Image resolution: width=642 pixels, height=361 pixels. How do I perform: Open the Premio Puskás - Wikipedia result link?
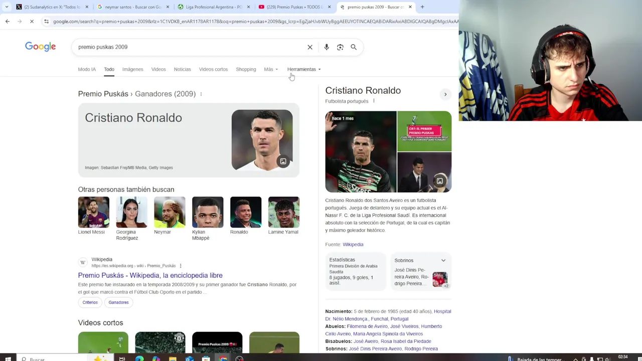(x=150, y=275)
